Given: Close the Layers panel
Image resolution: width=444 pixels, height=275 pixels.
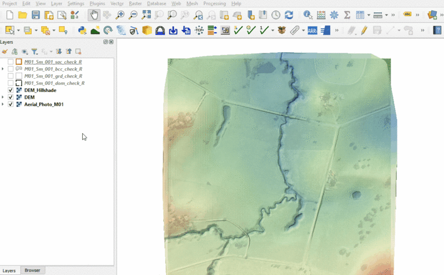Looking at the screenshot, I should [x=111, y=42].
